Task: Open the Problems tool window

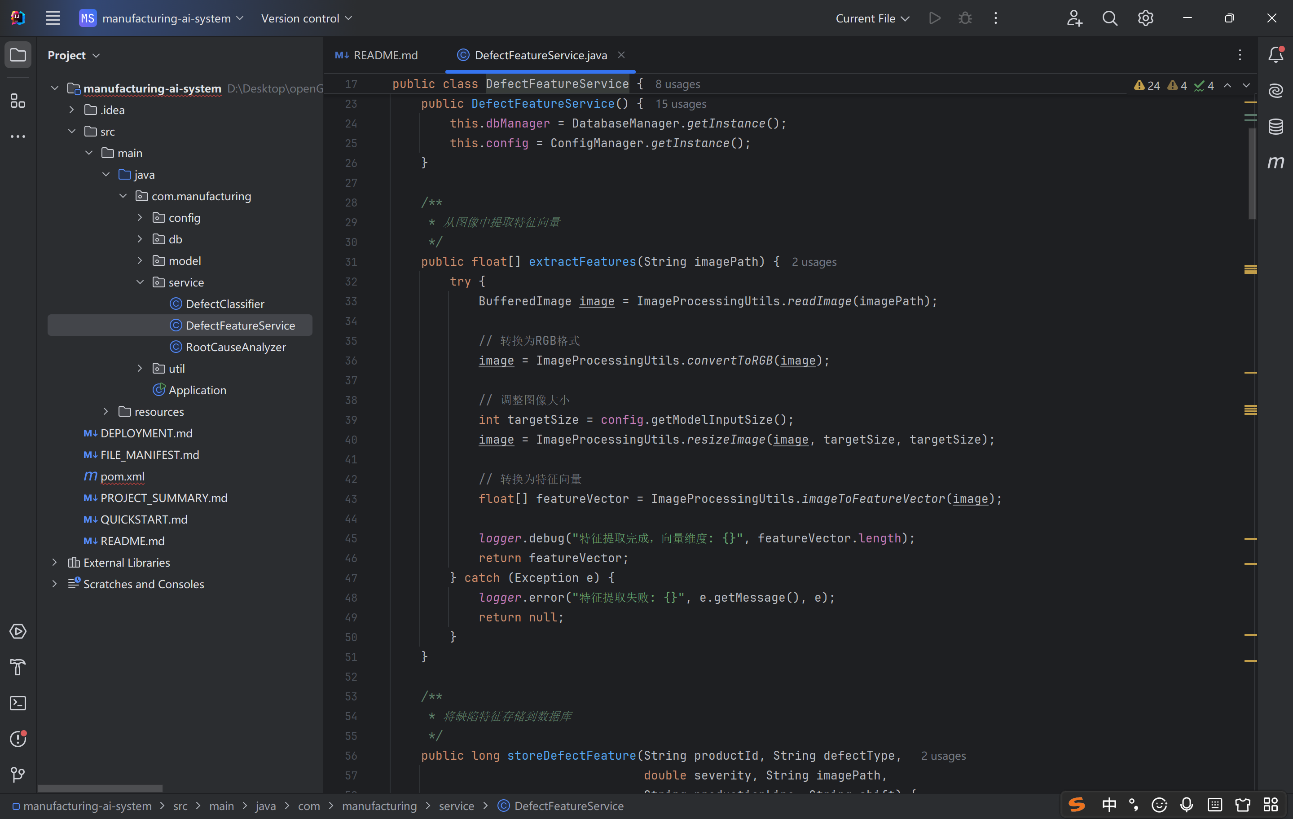Action: [x=18, y=739]
